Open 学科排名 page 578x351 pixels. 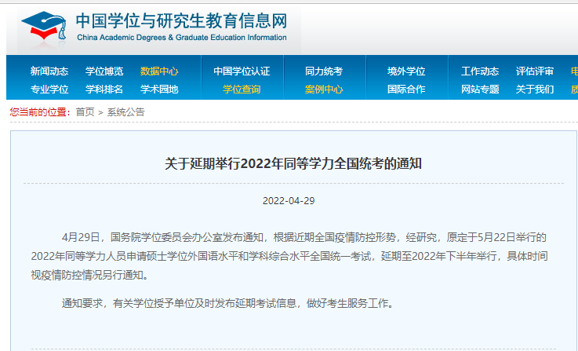(104, 90)
